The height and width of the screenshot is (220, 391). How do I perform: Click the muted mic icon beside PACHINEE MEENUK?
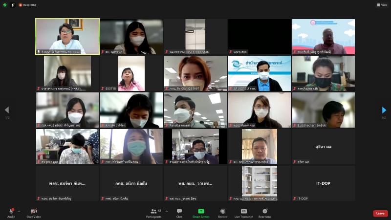click(x=167, y=52)
